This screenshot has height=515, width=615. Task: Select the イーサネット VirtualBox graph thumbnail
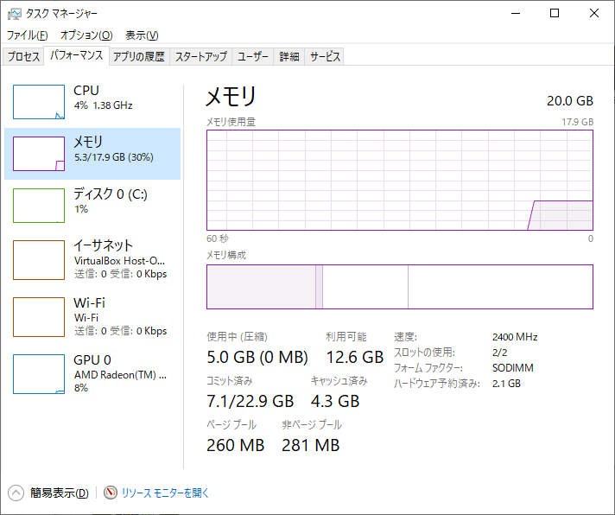click(x=39, y=260)
